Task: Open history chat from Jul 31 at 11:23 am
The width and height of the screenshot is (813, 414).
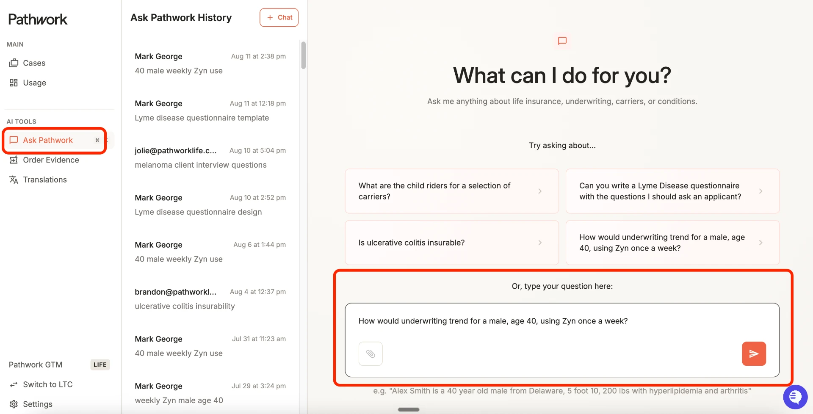Action: click(x=210, y=346)
